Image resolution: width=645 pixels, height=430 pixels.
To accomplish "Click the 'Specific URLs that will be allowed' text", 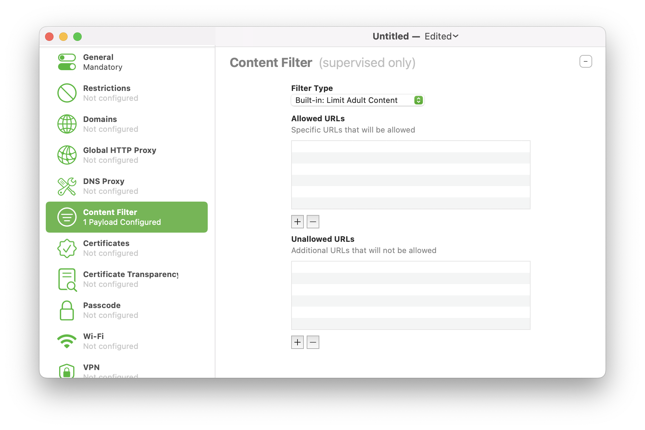I will coord(353,130).
